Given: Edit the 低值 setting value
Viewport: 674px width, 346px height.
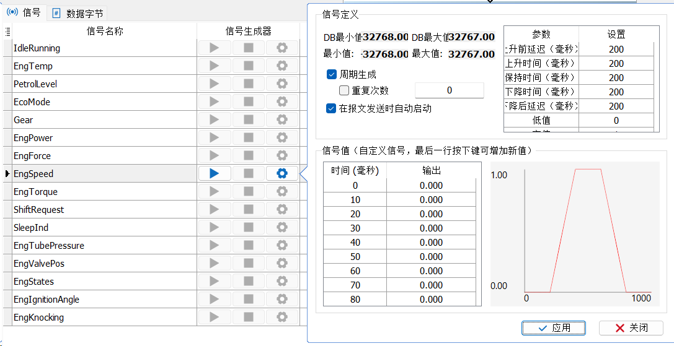Looking at the screenshot, I should 616,120.
